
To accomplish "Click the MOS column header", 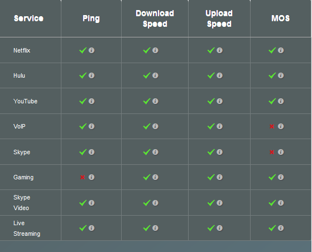I will (x=281, y=18).
